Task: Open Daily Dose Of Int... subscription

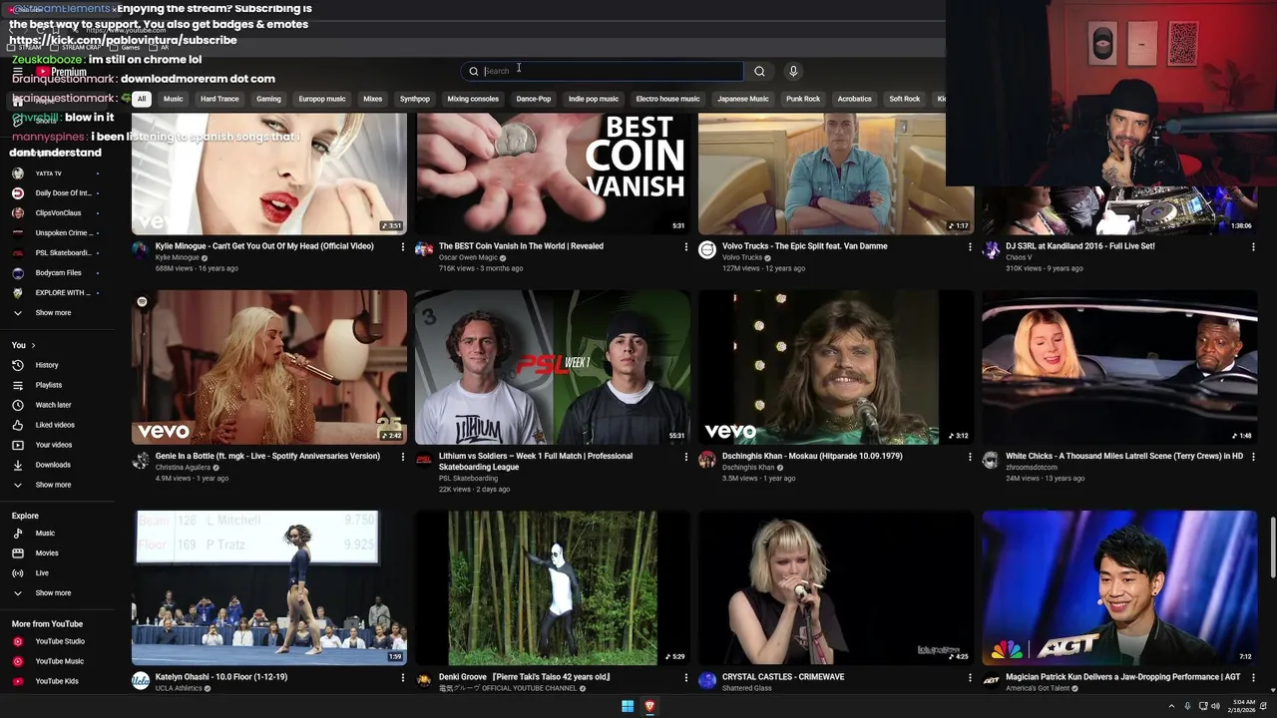Action: pos(63,193)
